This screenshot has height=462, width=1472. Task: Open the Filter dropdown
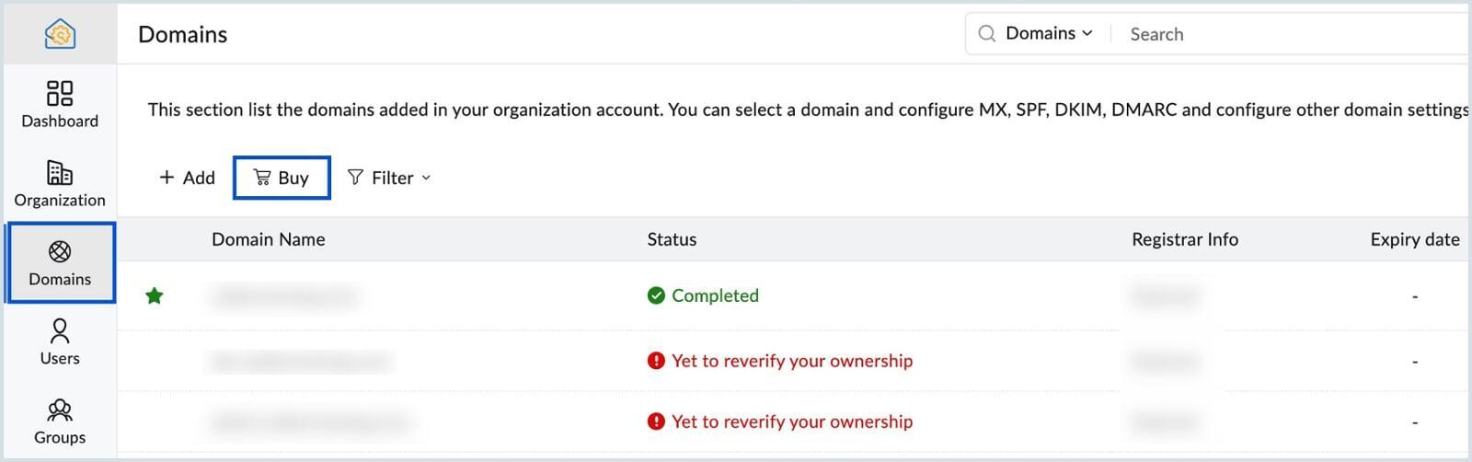point(389,178)
